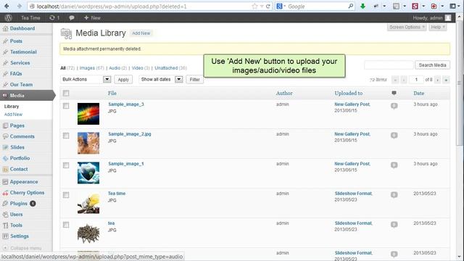
Task: Click comment bubble for Sample_image_3 row
Action: [x=394, y=106]
